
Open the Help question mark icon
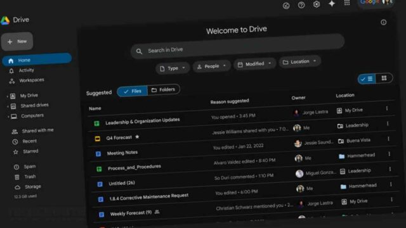(301, 5)
